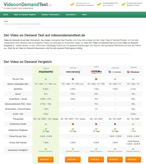Open the Videoload Gutschein link
This screenshot has height=164, width=146.
coord(133,151)
